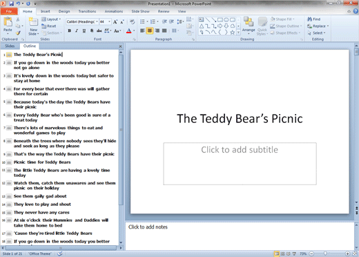The height and width of the screenshot is (257, 359).
Task: Open the Arrange menu
Action: tap(249, 26)
